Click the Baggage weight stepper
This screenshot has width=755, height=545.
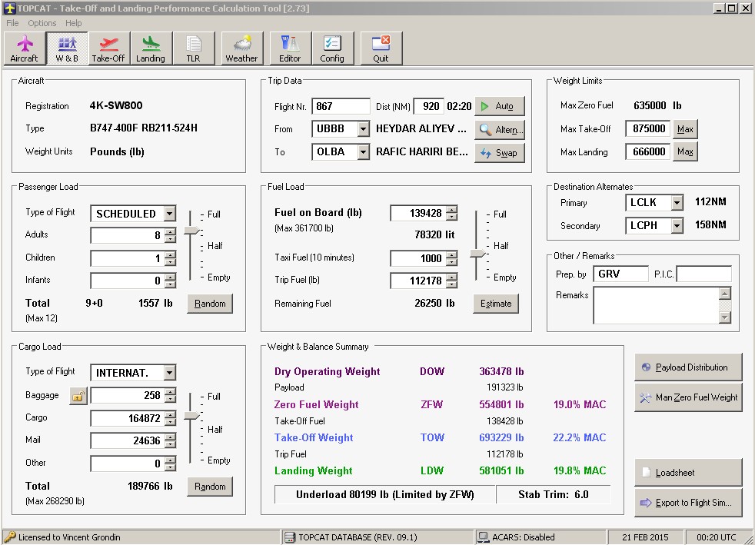pos(170,395)
